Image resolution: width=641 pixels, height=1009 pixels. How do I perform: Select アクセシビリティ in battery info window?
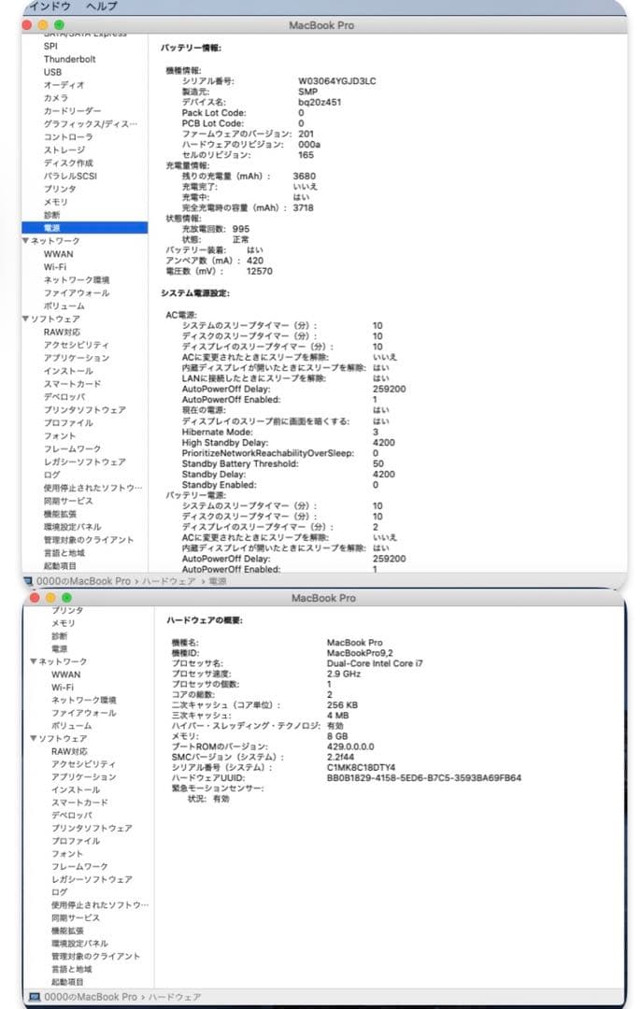(76, 345)
